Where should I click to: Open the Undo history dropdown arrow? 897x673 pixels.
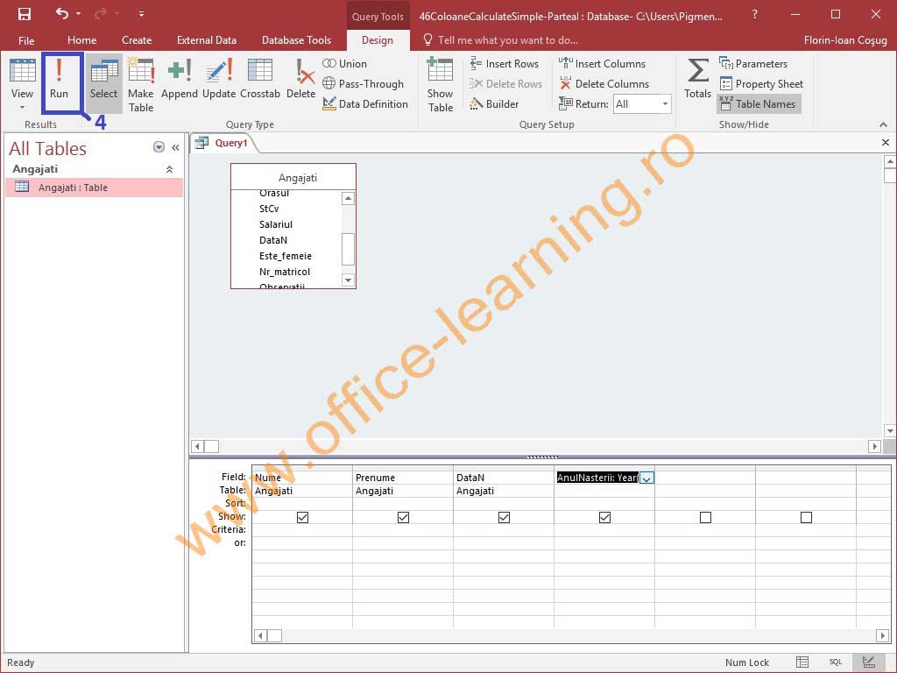tap(78, 14)
